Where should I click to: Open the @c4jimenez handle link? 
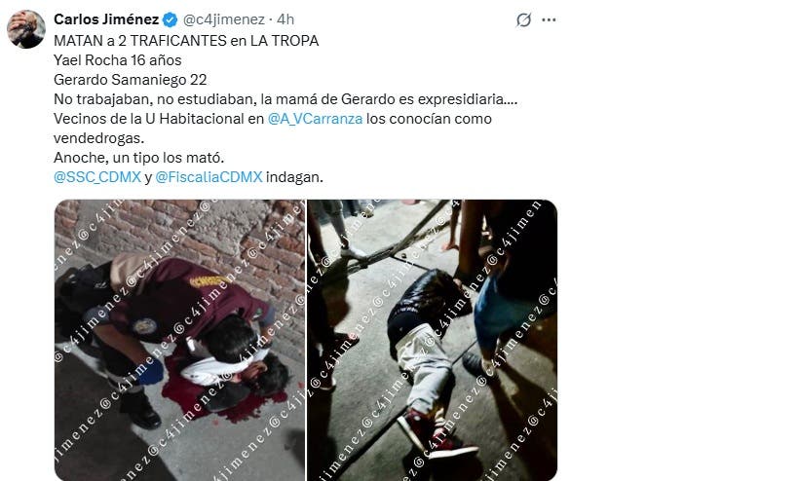pyautogui.click(x=224, y=19)
